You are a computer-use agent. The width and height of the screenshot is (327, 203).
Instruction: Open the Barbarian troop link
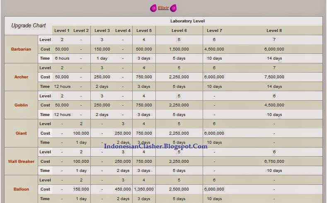pyautogui.click(x=21, y=49)
